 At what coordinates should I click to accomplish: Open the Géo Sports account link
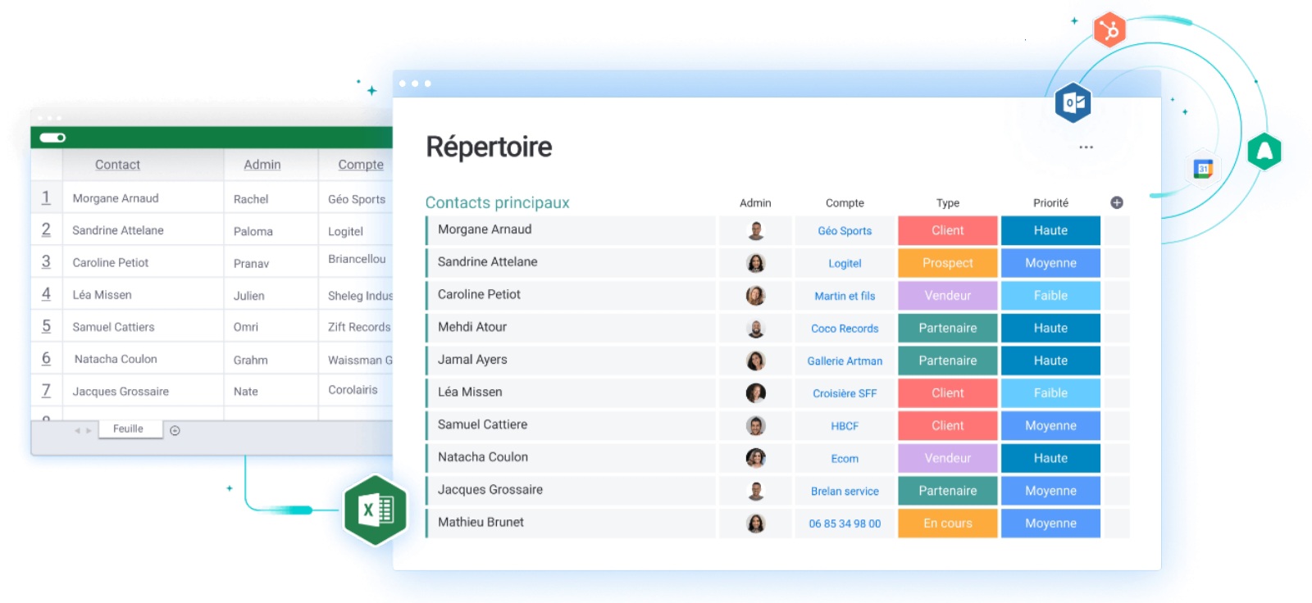tap(844, 231)
